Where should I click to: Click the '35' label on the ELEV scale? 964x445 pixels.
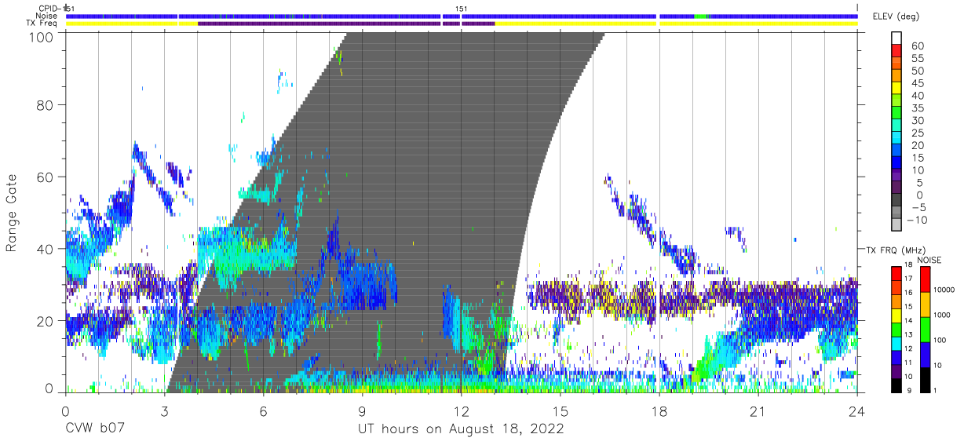click(x=917, y=109)
